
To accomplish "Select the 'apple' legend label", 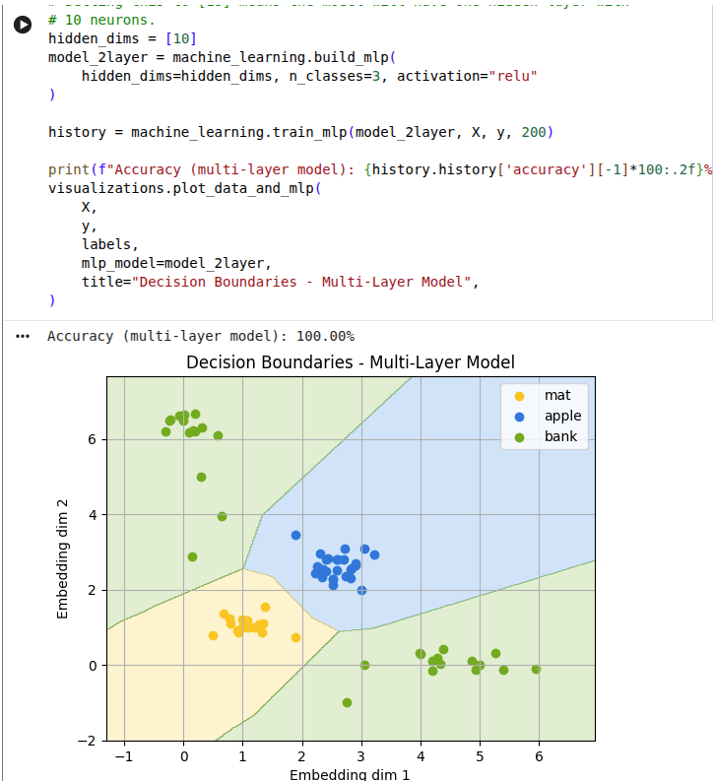I will pos(562,416).
